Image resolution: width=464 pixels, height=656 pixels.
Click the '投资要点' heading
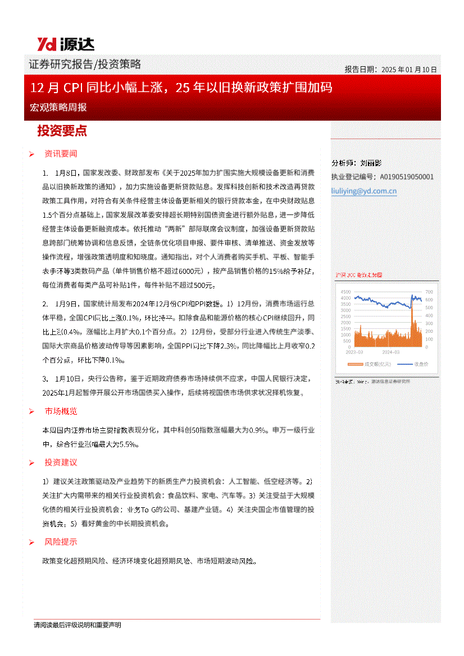click(x=62, y=131)
